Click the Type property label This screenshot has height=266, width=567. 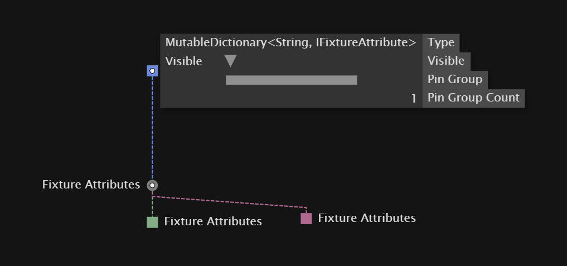click(441, 43)
